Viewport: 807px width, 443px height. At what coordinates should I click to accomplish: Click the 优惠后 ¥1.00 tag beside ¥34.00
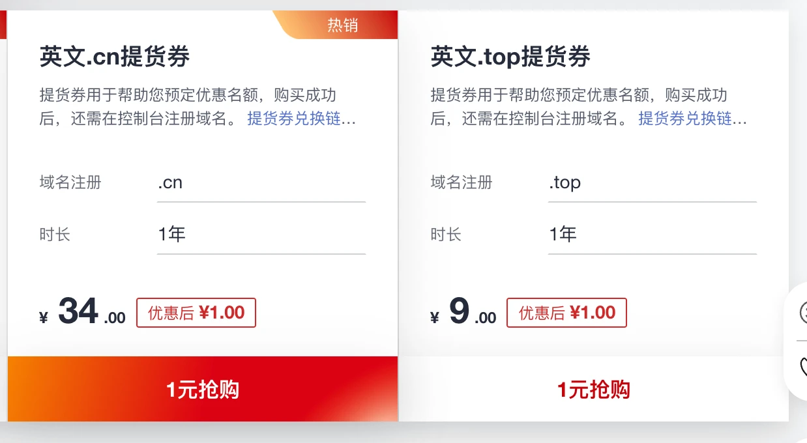pos(196,313)
